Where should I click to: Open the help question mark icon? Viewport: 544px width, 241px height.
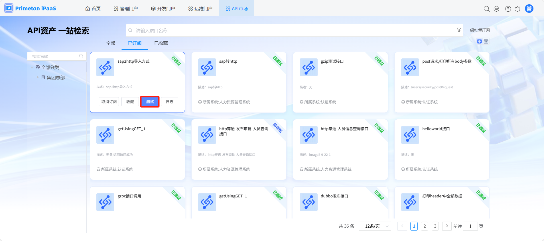pyautogui.click(x=508, y=9)
